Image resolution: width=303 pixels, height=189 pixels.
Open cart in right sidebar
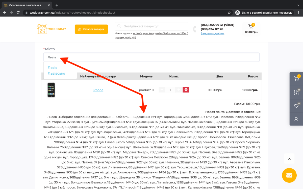click(x=296, y=79)
